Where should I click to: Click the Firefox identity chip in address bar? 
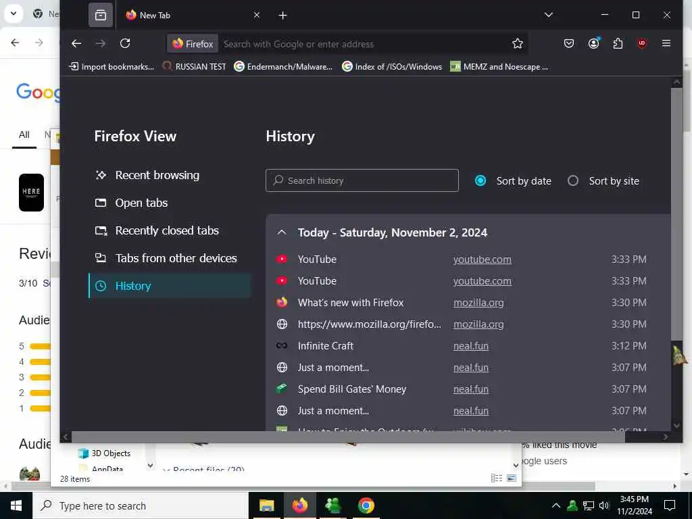click(193, 44)
